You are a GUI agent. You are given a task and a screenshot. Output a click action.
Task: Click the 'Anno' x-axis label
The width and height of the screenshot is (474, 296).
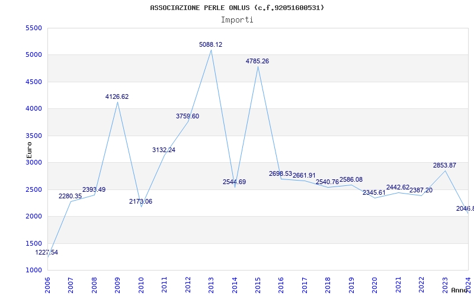point(459,290)
